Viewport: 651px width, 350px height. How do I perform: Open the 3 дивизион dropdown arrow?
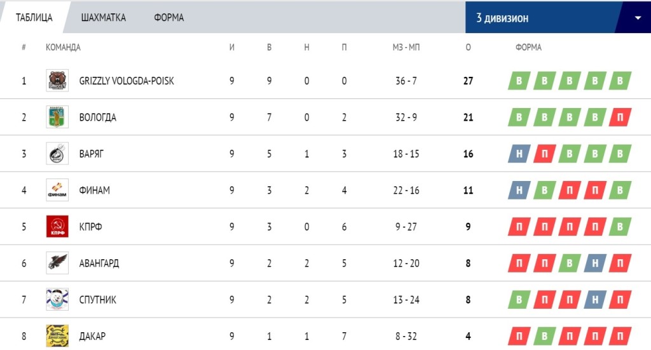(638, 18)
